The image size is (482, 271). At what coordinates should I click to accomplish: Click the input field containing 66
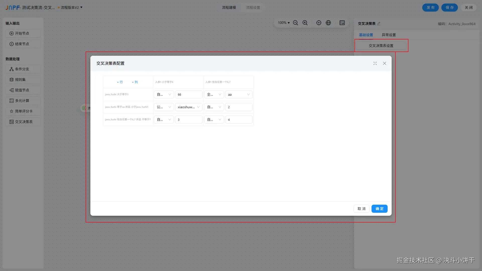189,94
